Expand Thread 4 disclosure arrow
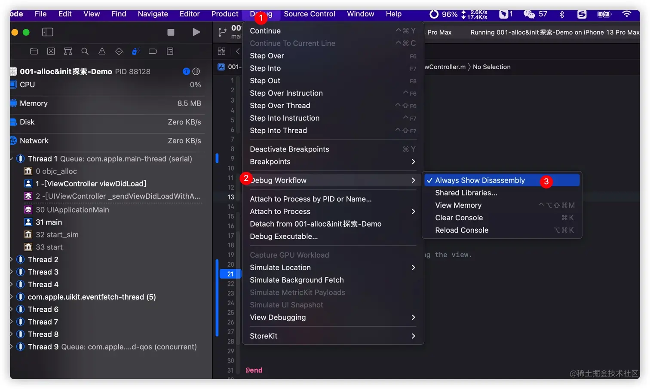The image size is (650, 389). 12,285
